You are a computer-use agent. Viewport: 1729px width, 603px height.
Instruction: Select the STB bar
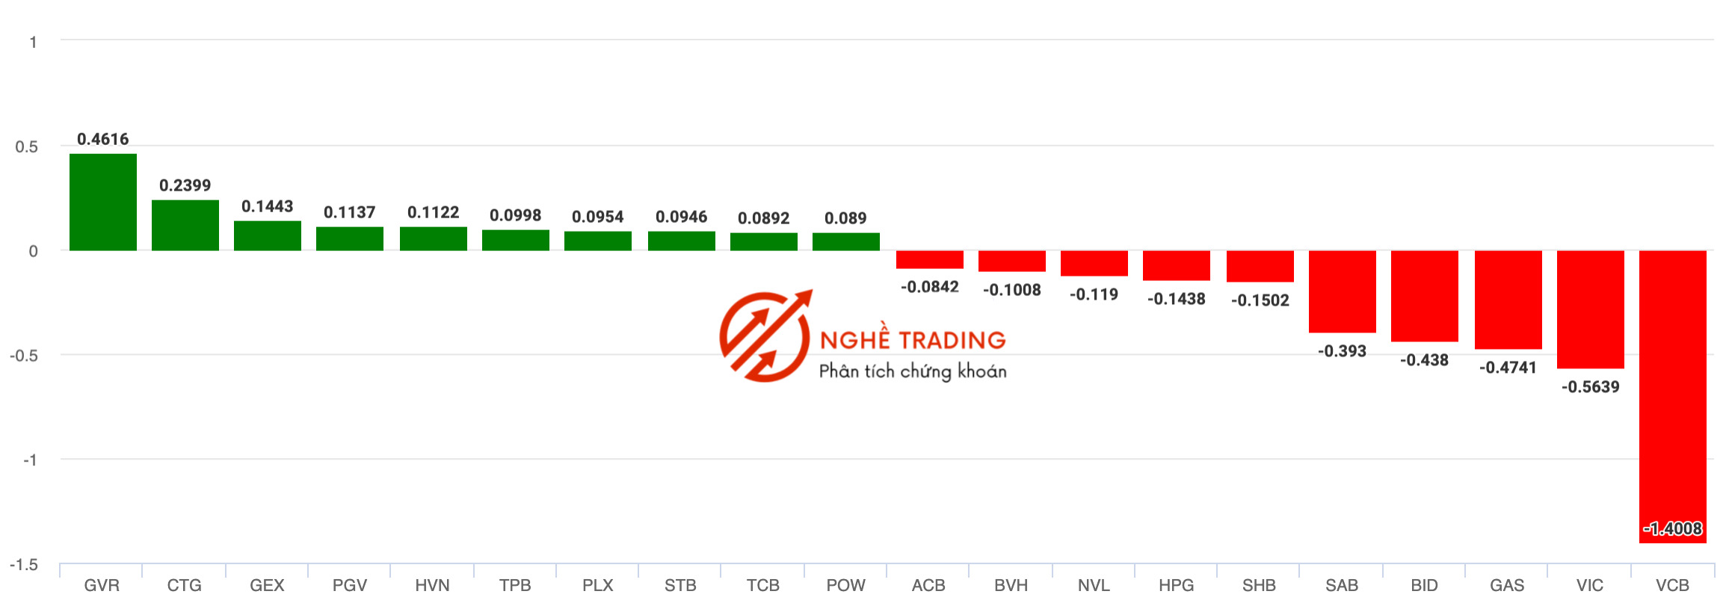pos(682,241)
